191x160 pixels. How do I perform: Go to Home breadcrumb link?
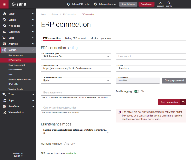43,14
